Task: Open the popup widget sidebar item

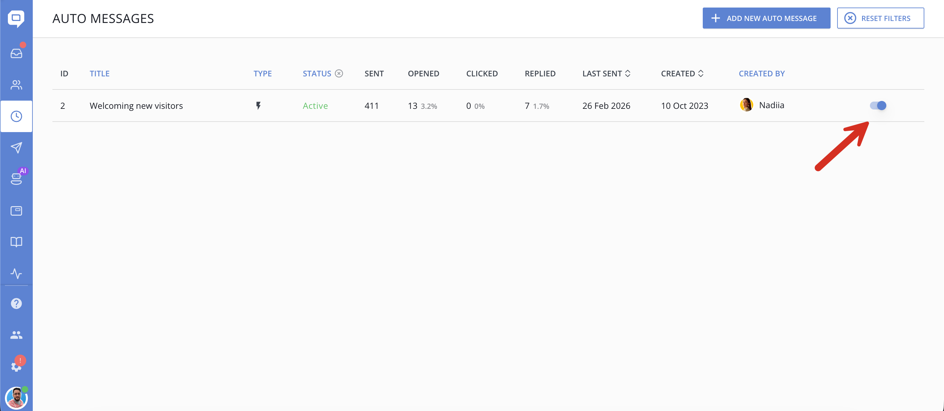Action: 16,211
